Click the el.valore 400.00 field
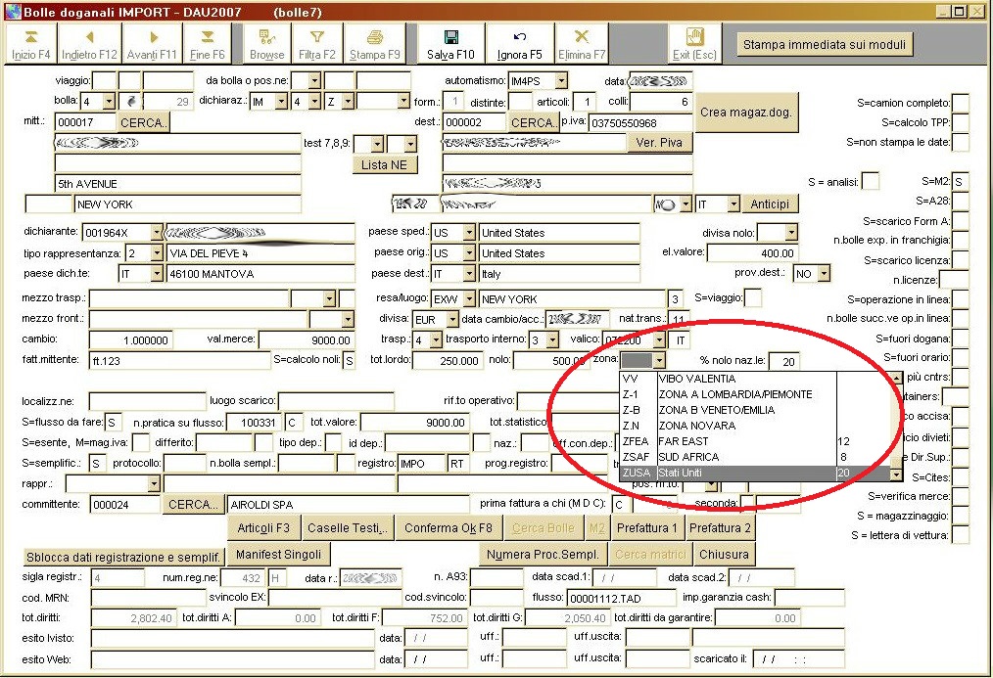 click(x=752, y=253)
